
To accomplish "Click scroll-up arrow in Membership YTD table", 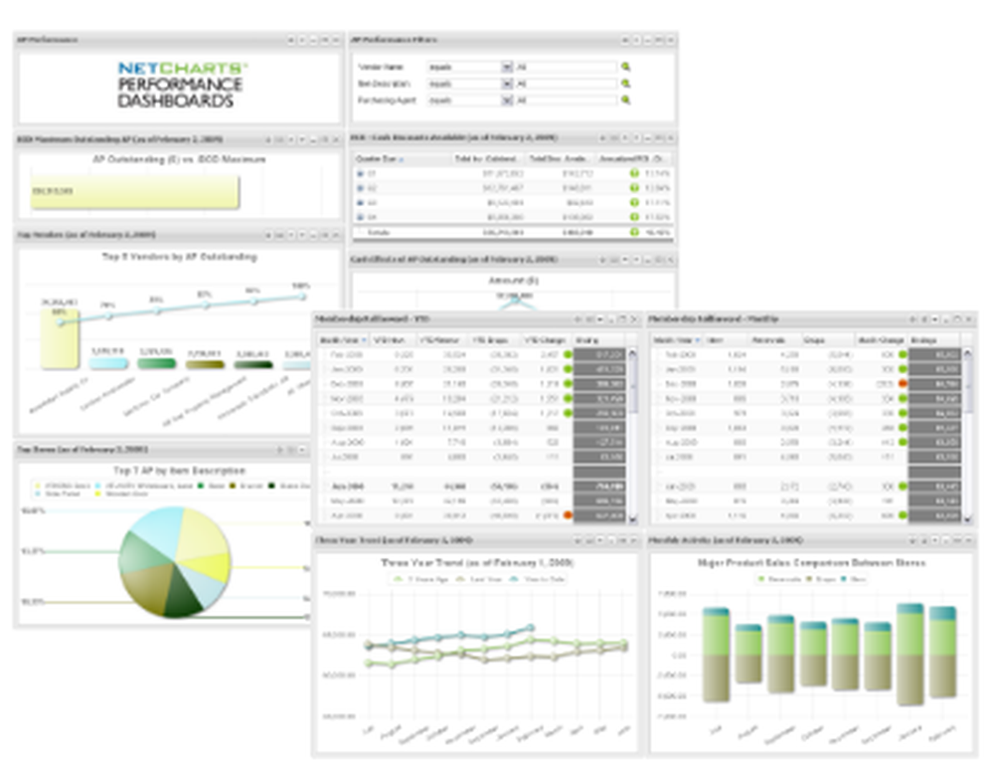I will 632,353.
